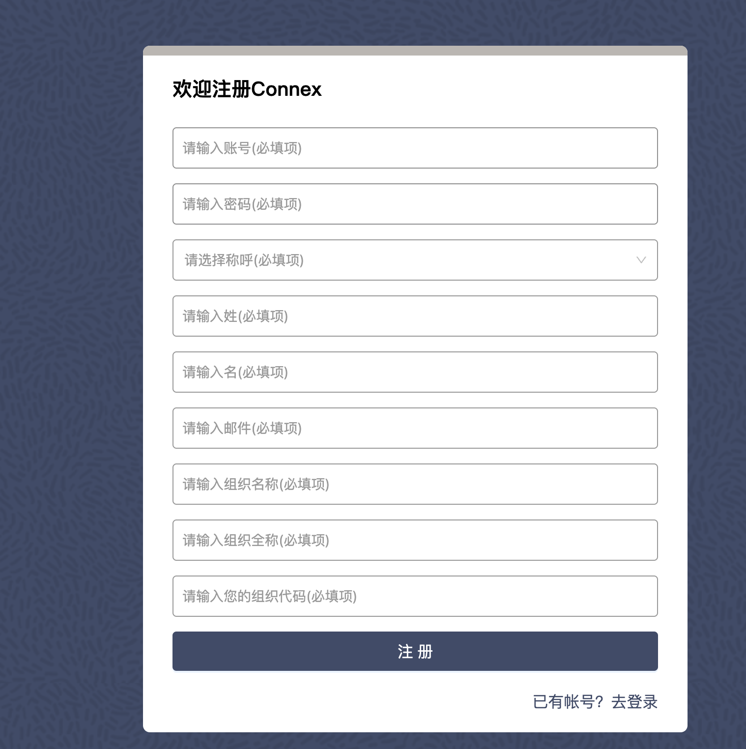Click the dropdown chevron in 请选择称呼 field
This screenshot has width=746, height=749.
[641, 260]
